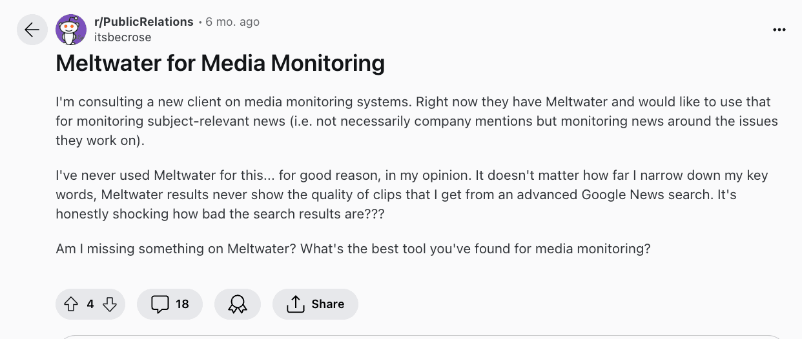Open the itsbecrose user profile

123,37
